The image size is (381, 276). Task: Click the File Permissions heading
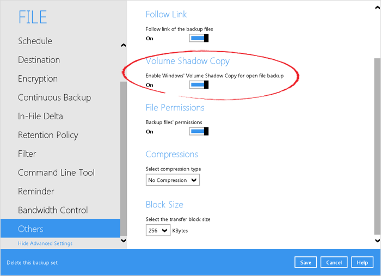pos(175,108)
